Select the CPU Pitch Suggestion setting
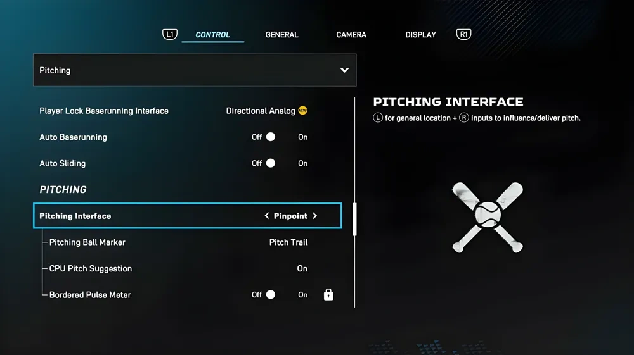This screenshot has height=355, width=634. click(x=188, y=268)
